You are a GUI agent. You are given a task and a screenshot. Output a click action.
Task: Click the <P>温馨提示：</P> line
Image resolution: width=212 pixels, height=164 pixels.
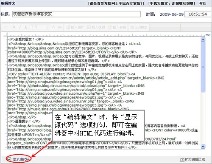pyautogui.click(x=24, y=121)
